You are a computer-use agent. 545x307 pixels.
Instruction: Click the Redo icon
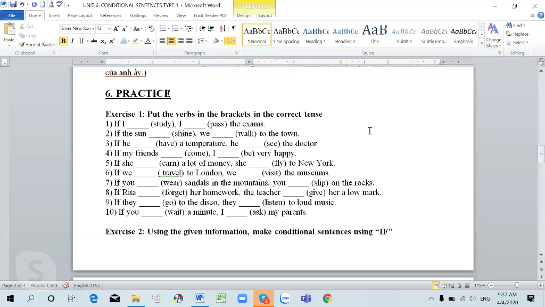coord(34,4)
